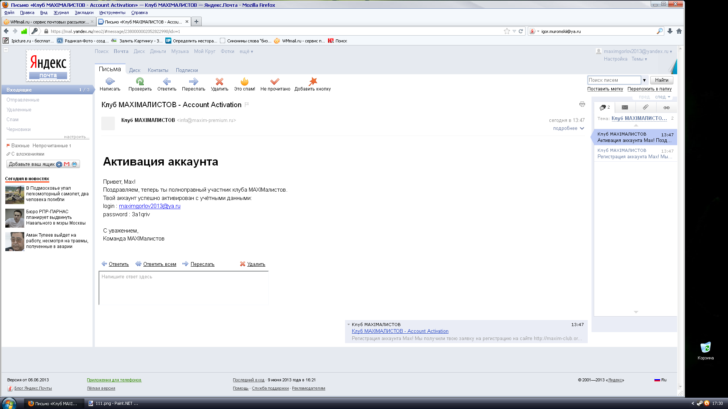This screenshot has width=728, height=409.
Task: Click the Yandex Почта logo
Action: 48,66
